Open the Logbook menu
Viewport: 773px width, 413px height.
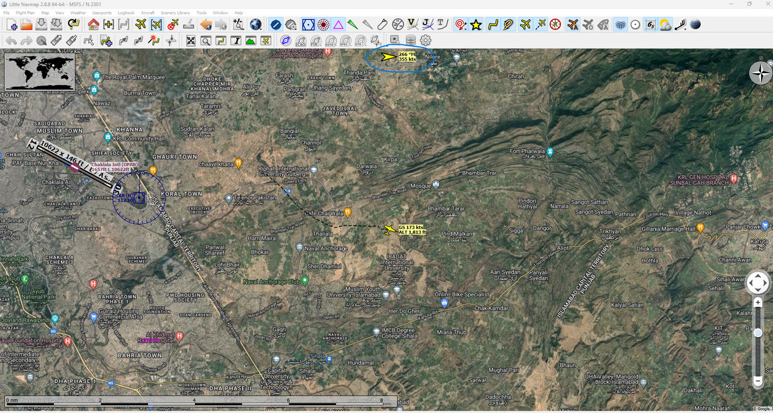pos(126,13)
